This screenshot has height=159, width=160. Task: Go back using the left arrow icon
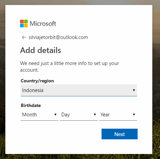24,37
